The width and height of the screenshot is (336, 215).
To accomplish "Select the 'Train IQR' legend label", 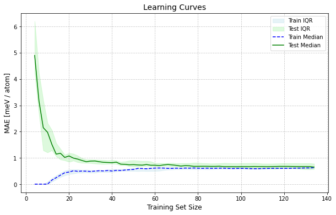I will click(x=300, y=20).
